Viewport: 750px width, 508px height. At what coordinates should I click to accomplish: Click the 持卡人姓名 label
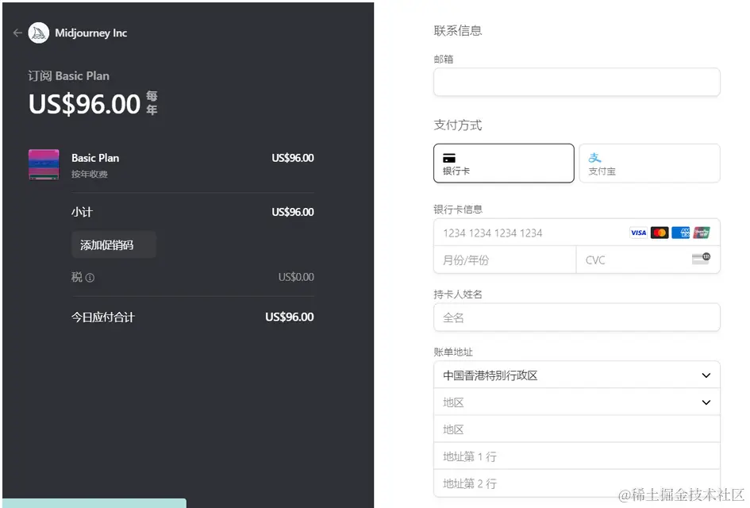tap(458, 294)
